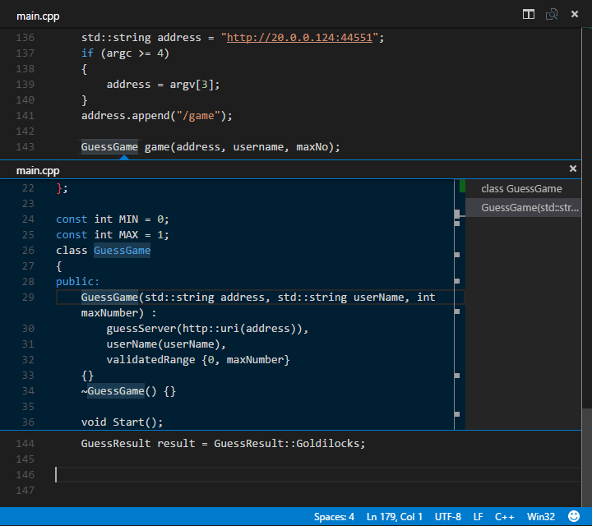Open the http://20.0.0.124:44551 link
This screenshot has height=526, width=592.
(x=302, y=38)
